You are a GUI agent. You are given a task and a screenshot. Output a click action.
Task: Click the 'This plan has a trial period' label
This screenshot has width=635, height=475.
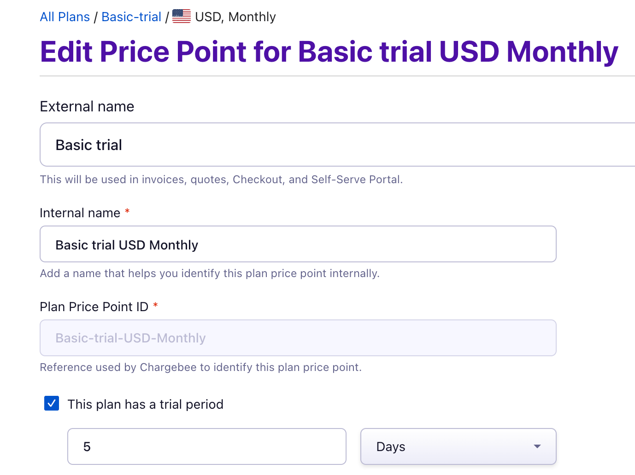146,404
